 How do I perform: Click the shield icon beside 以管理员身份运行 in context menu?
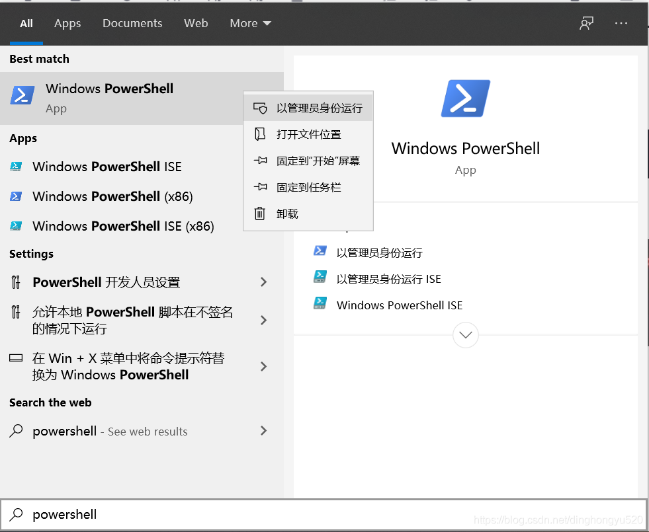pyautogui.click(x=260, y=108)
